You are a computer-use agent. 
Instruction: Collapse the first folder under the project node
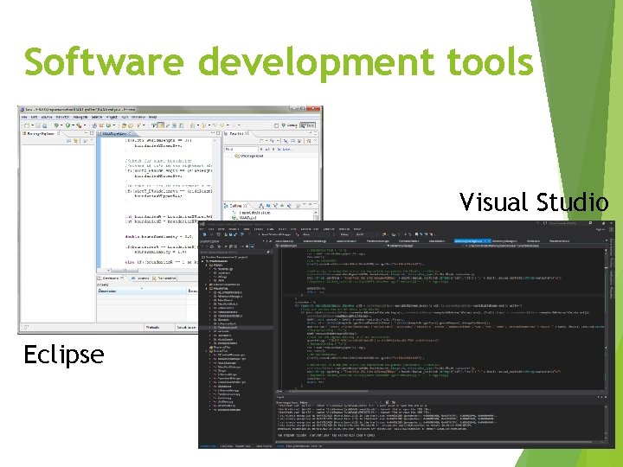click(206, 265)
